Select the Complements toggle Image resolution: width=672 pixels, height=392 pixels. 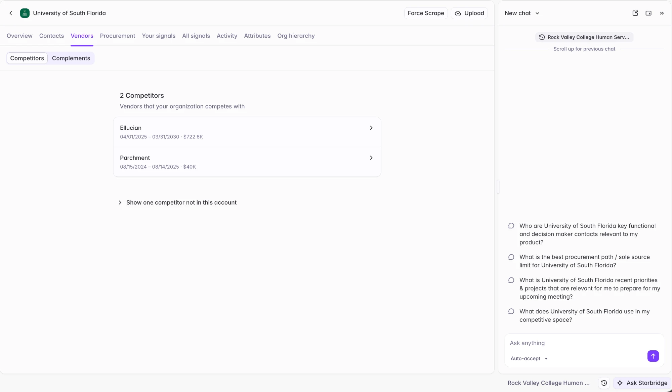click(x=71, y=58)
